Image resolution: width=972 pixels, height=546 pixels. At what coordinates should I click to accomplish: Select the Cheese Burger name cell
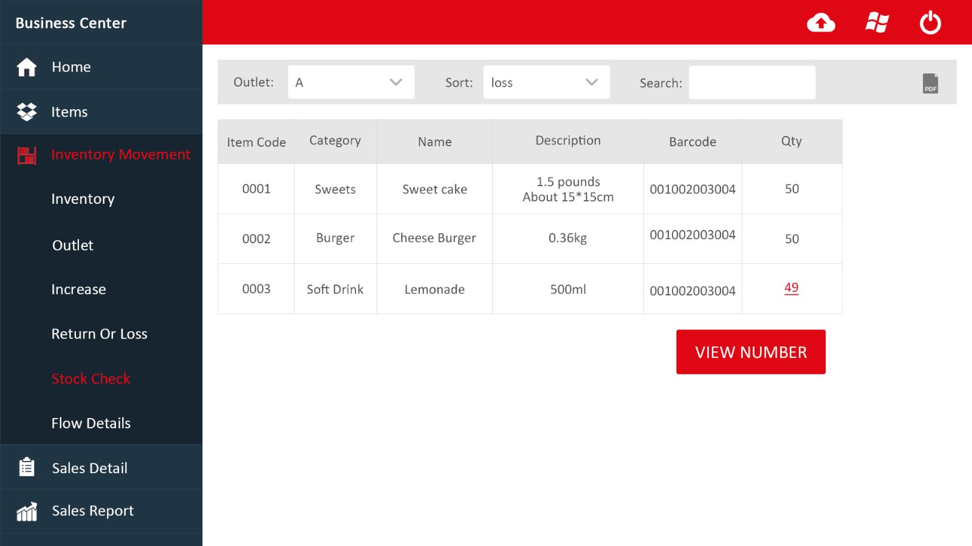coord(434,238)
